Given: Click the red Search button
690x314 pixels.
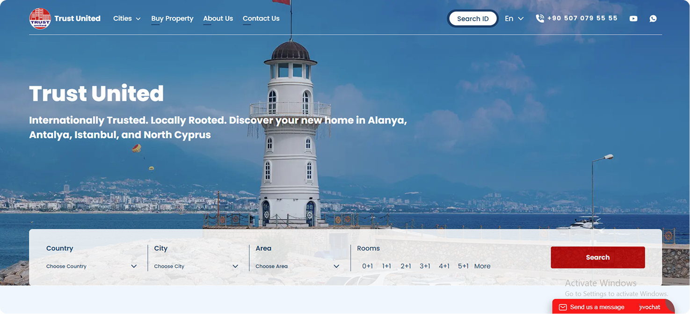Looking at the screenshot, I should point(598,257).
